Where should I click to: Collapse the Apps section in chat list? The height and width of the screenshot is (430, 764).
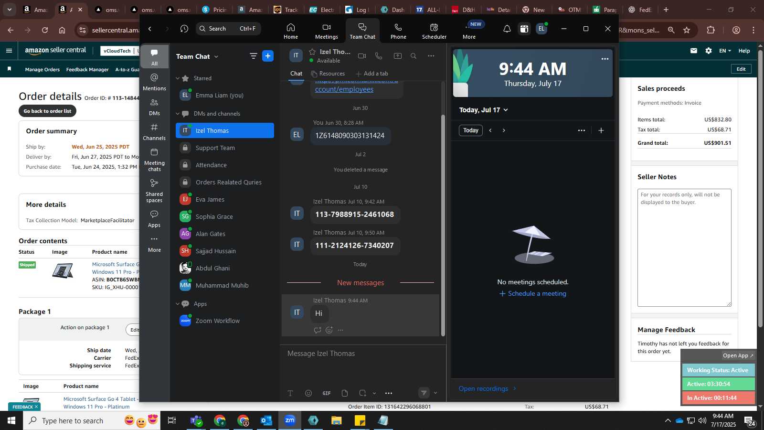pyautogui.click(x=178, y=304)
